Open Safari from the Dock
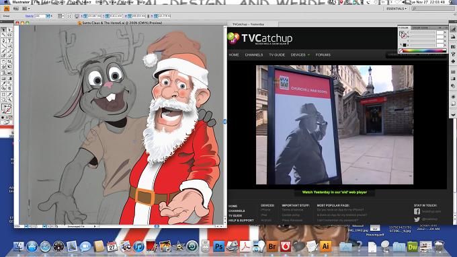The width and height of the screenshot is (457, 257). [x=45, y=247]
